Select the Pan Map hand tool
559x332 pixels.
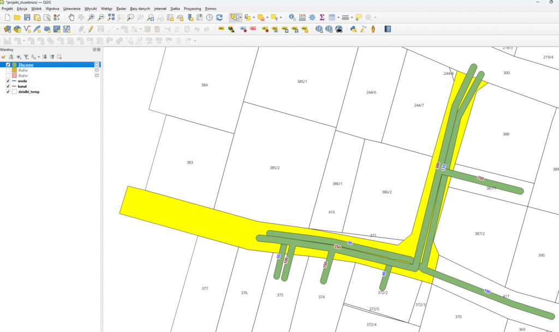point(72,17)
